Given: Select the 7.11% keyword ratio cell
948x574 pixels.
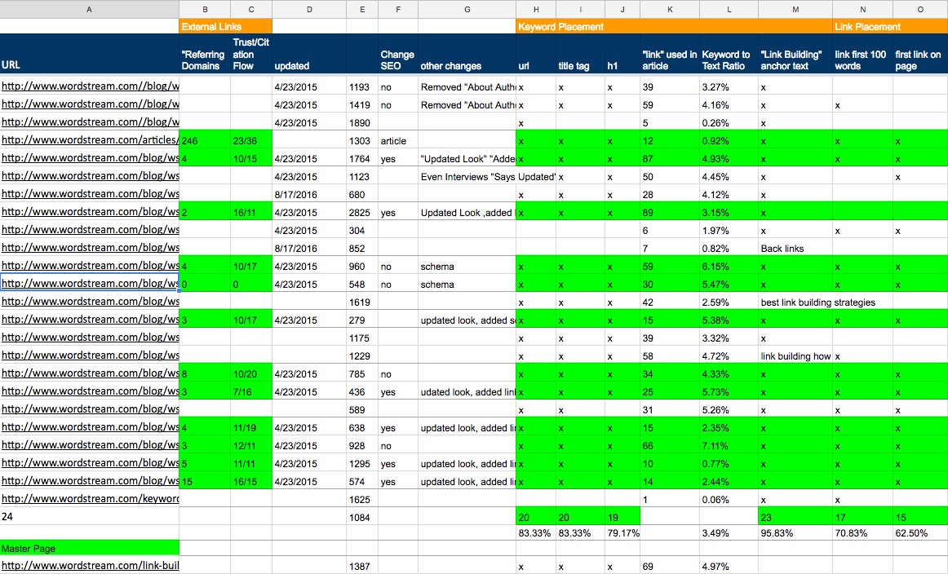Looking at the screenshot, I should pyautogui.click(x=729, y=446).
